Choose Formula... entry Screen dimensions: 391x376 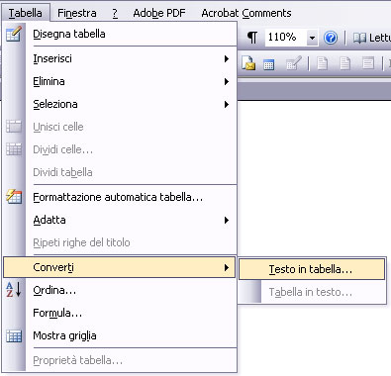tap(119, 313)
